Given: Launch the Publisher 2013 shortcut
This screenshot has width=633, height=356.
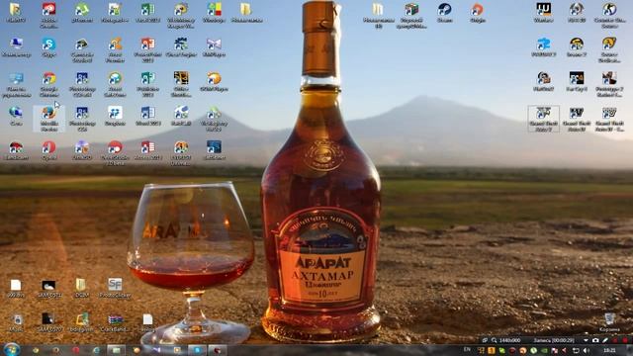Looking at the screenshot, I should click(147, 84).
